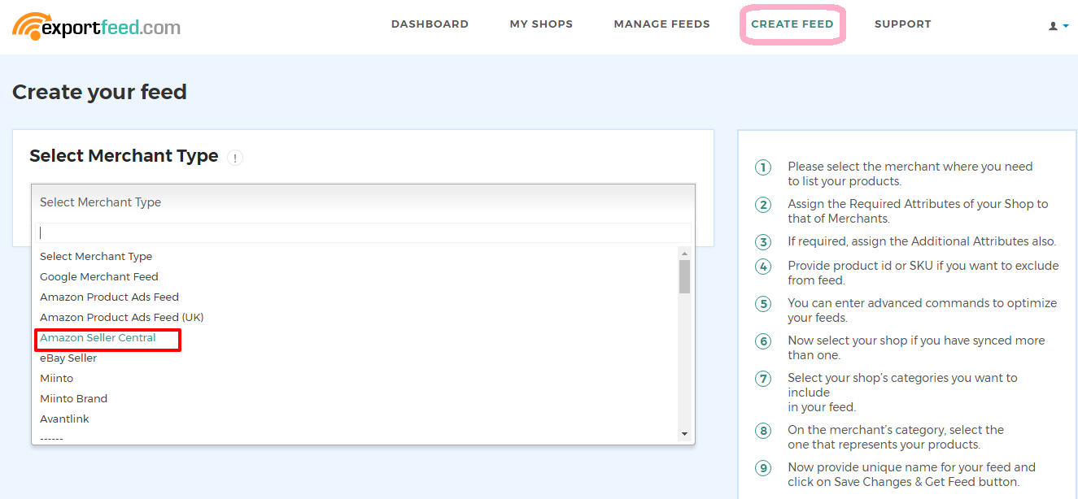Viewport: 1078px width, 499px height.
Task: Open Manage Feeds page
Action: [661, 24]
